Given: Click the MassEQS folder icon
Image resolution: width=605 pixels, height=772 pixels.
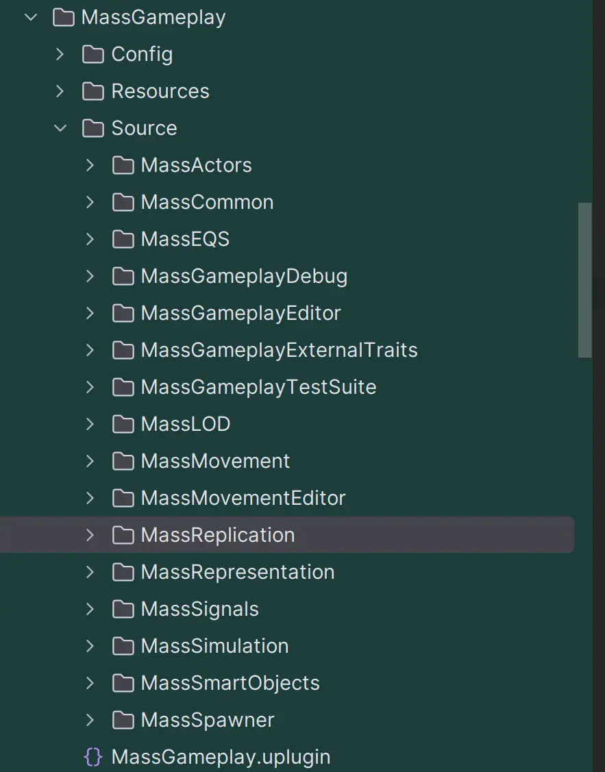Looking at the screenshot, I should (x=123, y=239).
